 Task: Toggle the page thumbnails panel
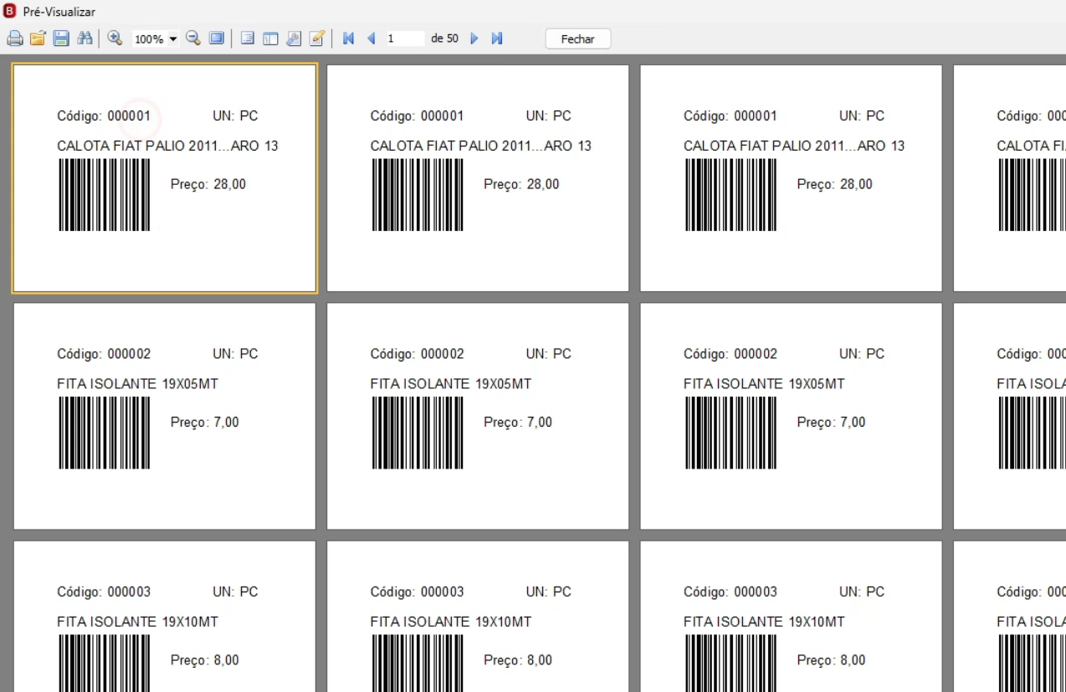coord(270,38)
